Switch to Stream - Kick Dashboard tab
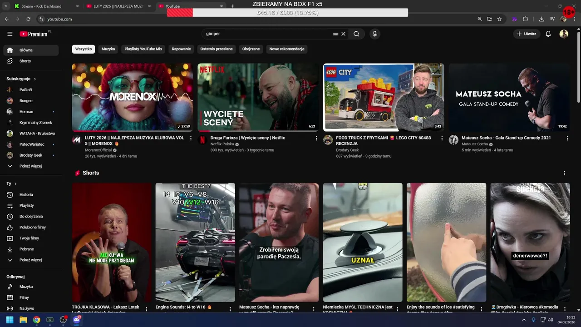The width and height of the screenshot is (581, 327). (x=46, y=6)
